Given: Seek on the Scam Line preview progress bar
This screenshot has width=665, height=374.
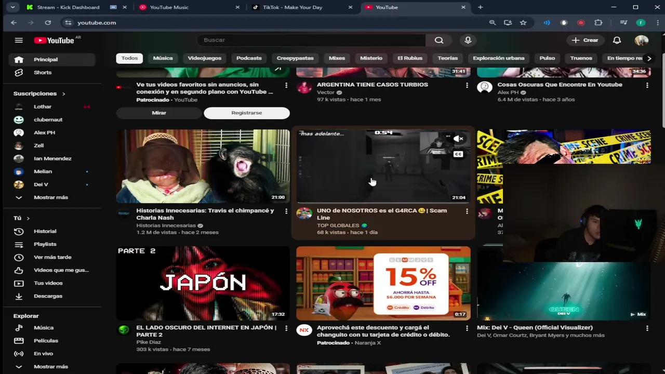Looking at the screenshot, I should 383,203.
